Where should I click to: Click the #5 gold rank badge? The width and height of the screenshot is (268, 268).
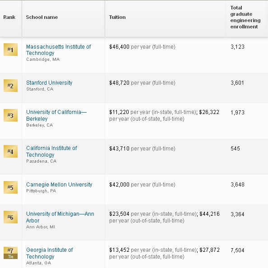[10, 187]
